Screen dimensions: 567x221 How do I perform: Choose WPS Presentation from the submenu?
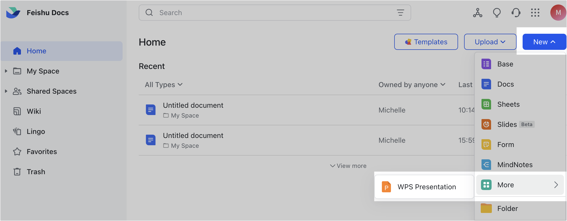[x=424, y=187]
